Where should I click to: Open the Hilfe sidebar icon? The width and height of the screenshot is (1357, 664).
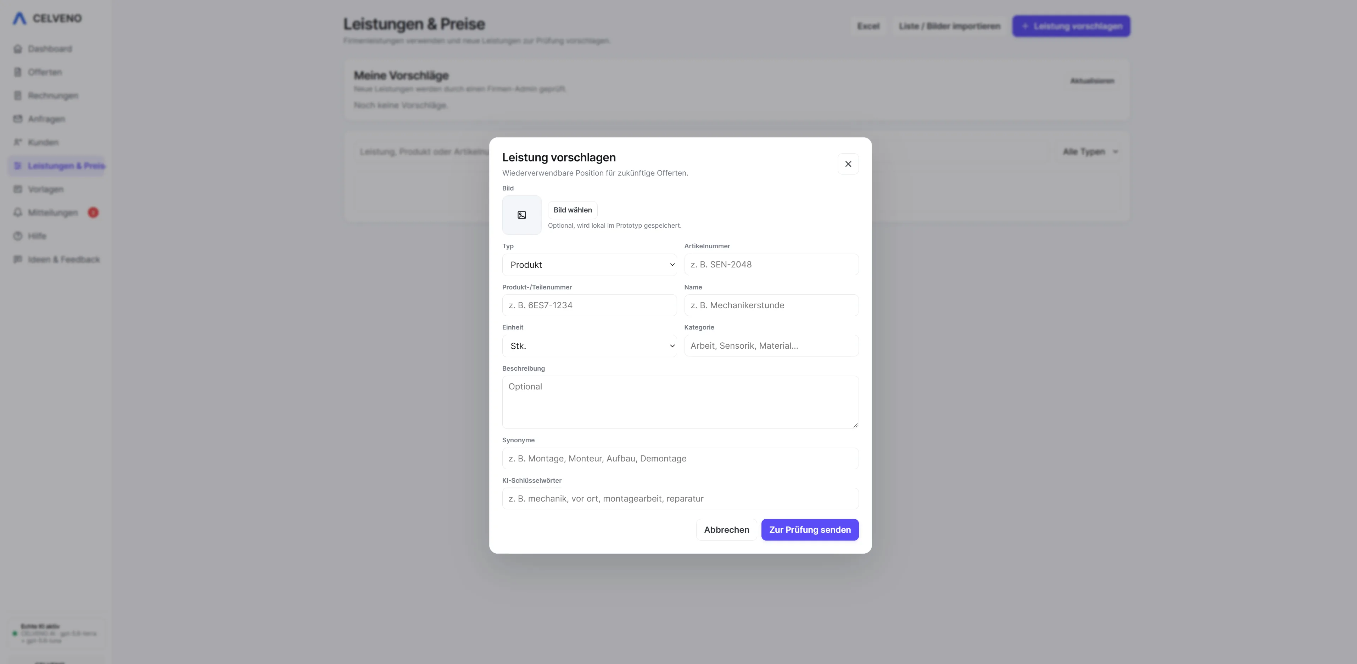18,236
